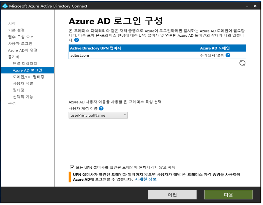The image size is (263, 205).
Task: Click Azure AD 도메인 column header
Action: pyautogui.click(x=215, y=48)
